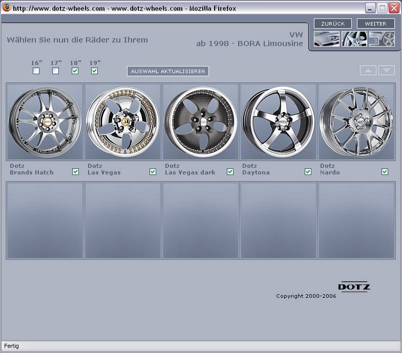Click the step 3 car wheel thumbnail
402x353 pixels.
point(382,39)
